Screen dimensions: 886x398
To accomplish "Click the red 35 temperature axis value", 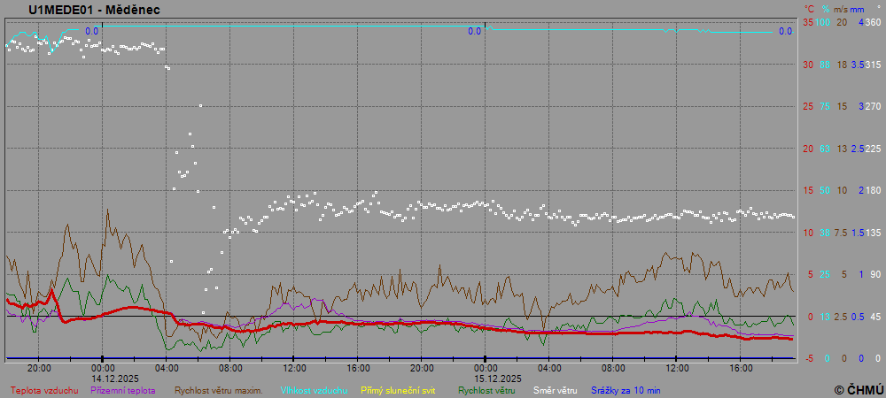I will [x=808, y=22].
